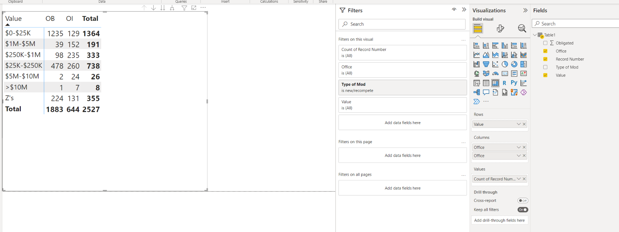Screen dimensions: 619x232
Task: Select the Waterfall chart visual
Action: [477, 64]
